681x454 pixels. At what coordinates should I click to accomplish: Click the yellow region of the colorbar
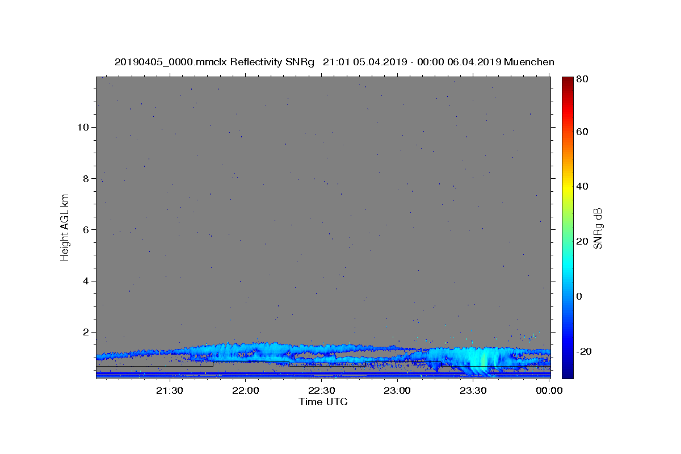(x=567, y=187)
